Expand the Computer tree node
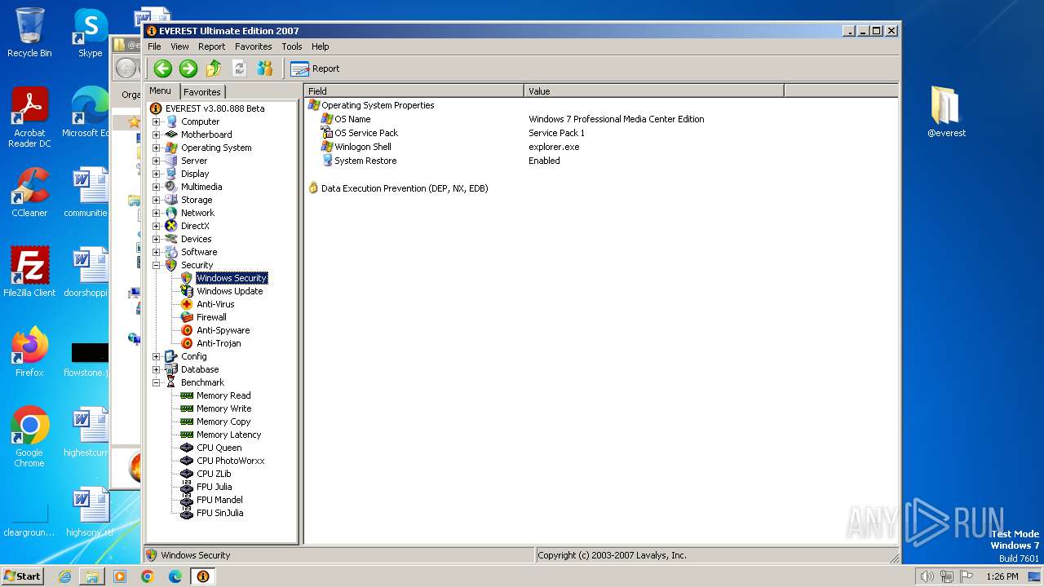This screenshot has width=1044, height=587. pyautogui.click(x=157, y=121)
